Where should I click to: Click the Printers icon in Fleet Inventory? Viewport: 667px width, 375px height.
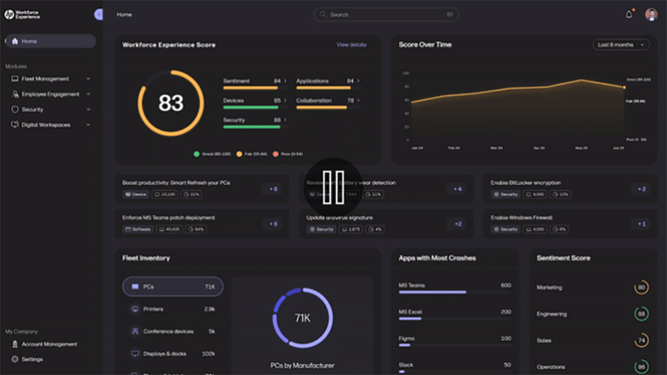click(135, 309)
